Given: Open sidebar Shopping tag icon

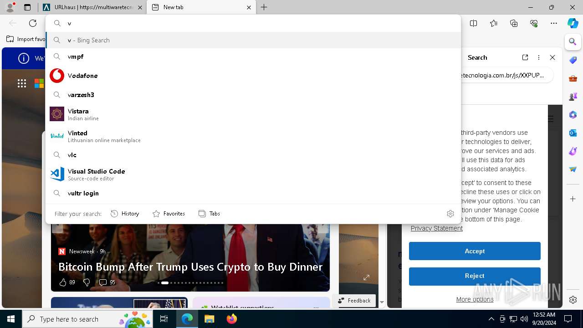Looking at the screenshot, I should click(573, 60).
